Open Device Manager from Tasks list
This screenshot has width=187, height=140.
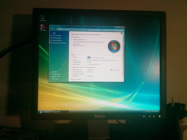pos(56,36)
